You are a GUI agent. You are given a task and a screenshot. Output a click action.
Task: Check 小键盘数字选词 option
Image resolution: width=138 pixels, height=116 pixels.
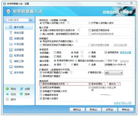point(41,95)
